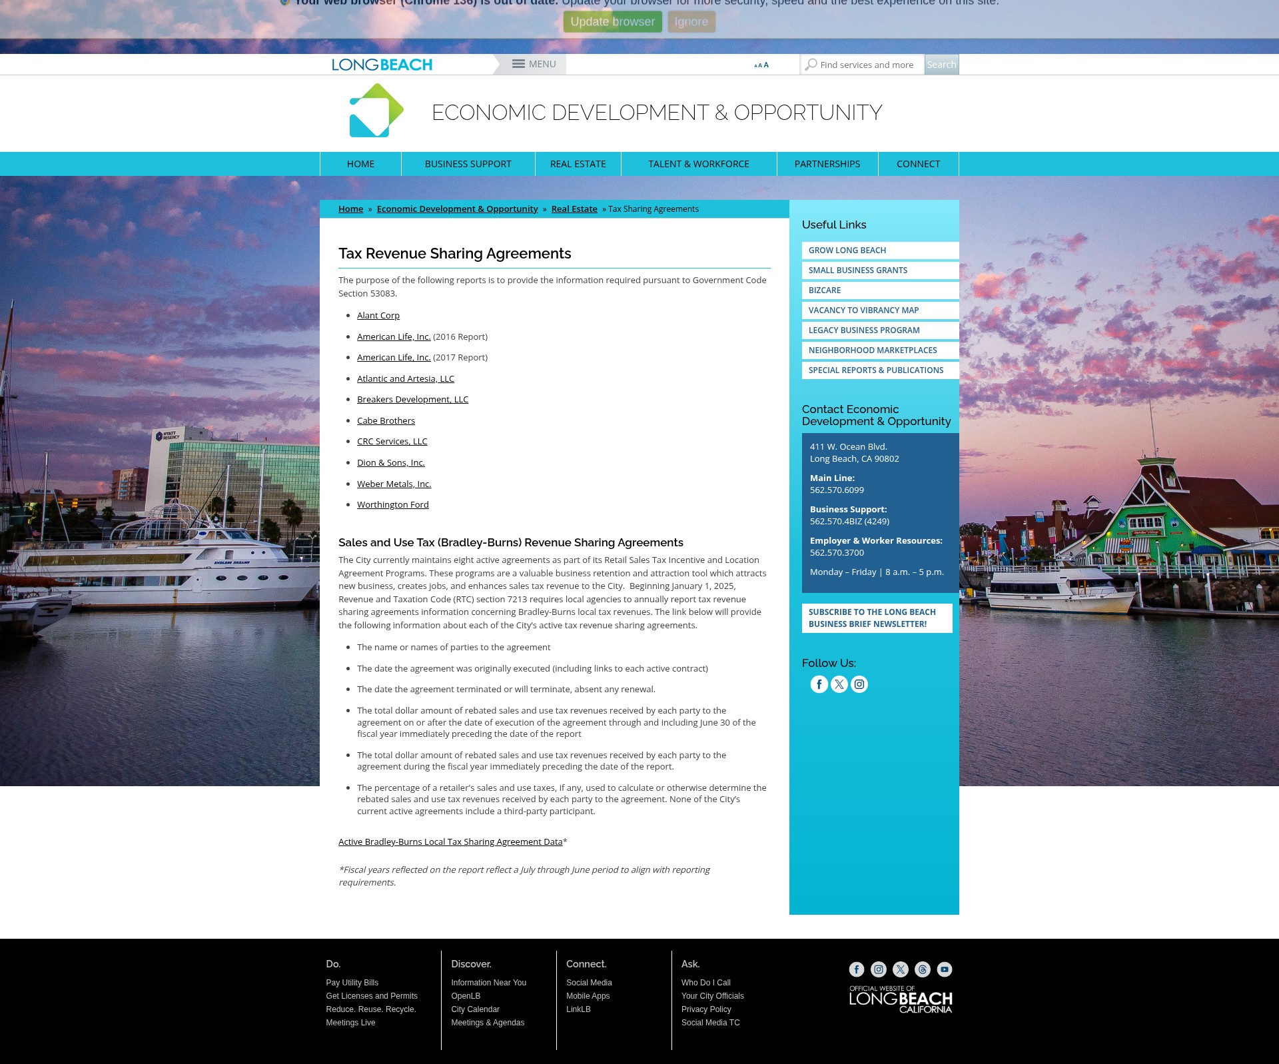
Task: Open Active Bradley-Burns Local Tax Sharing link
Action: coord(450,842)
